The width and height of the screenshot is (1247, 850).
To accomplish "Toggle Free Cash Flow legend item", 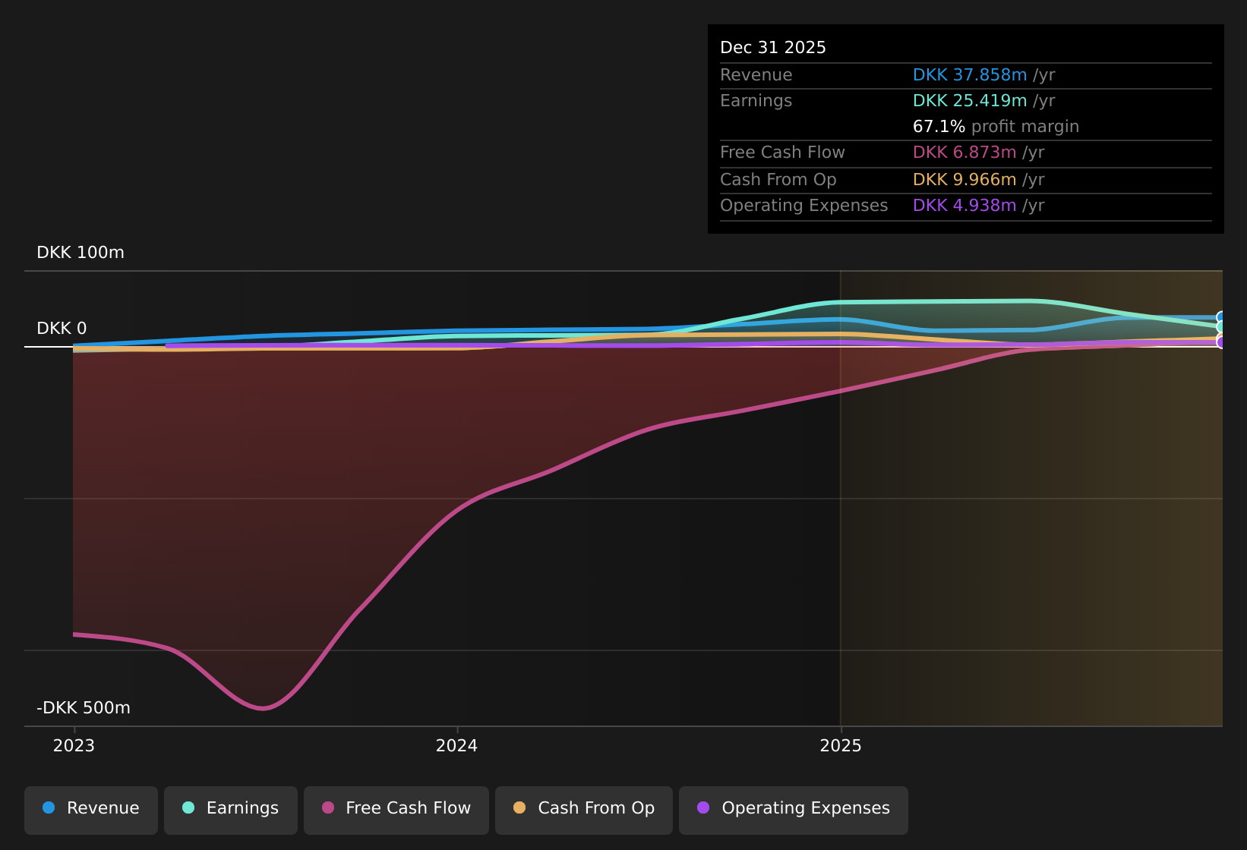I will coord(396,808).
